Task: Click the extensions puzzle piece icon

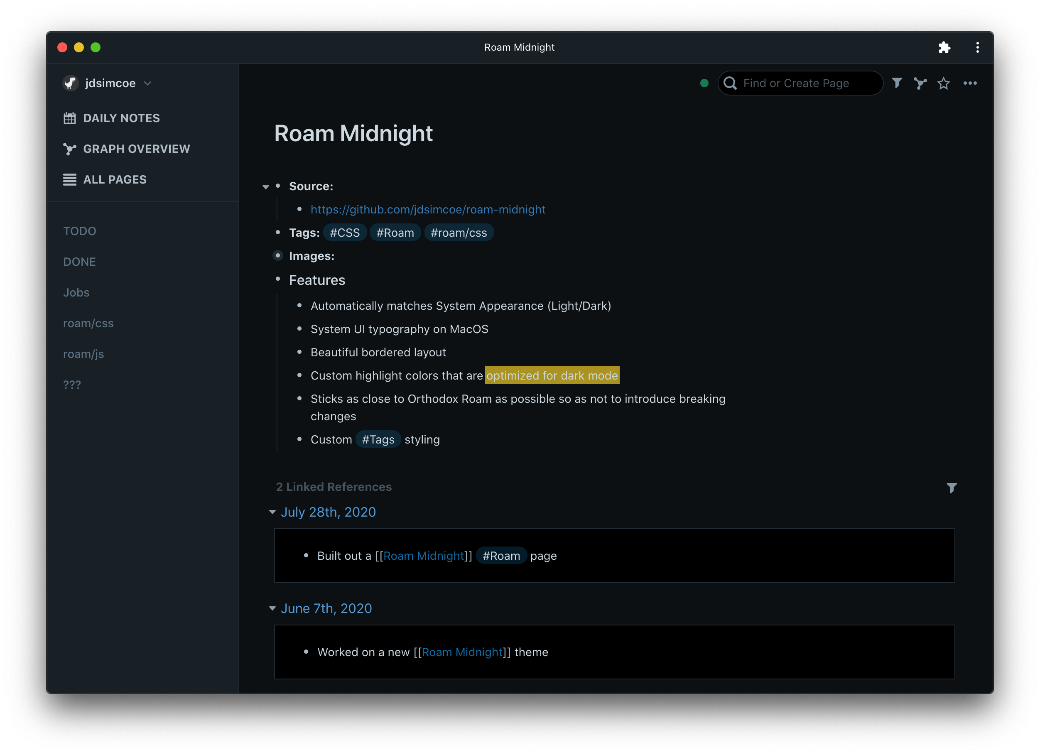Action: [x=944, y=47]
